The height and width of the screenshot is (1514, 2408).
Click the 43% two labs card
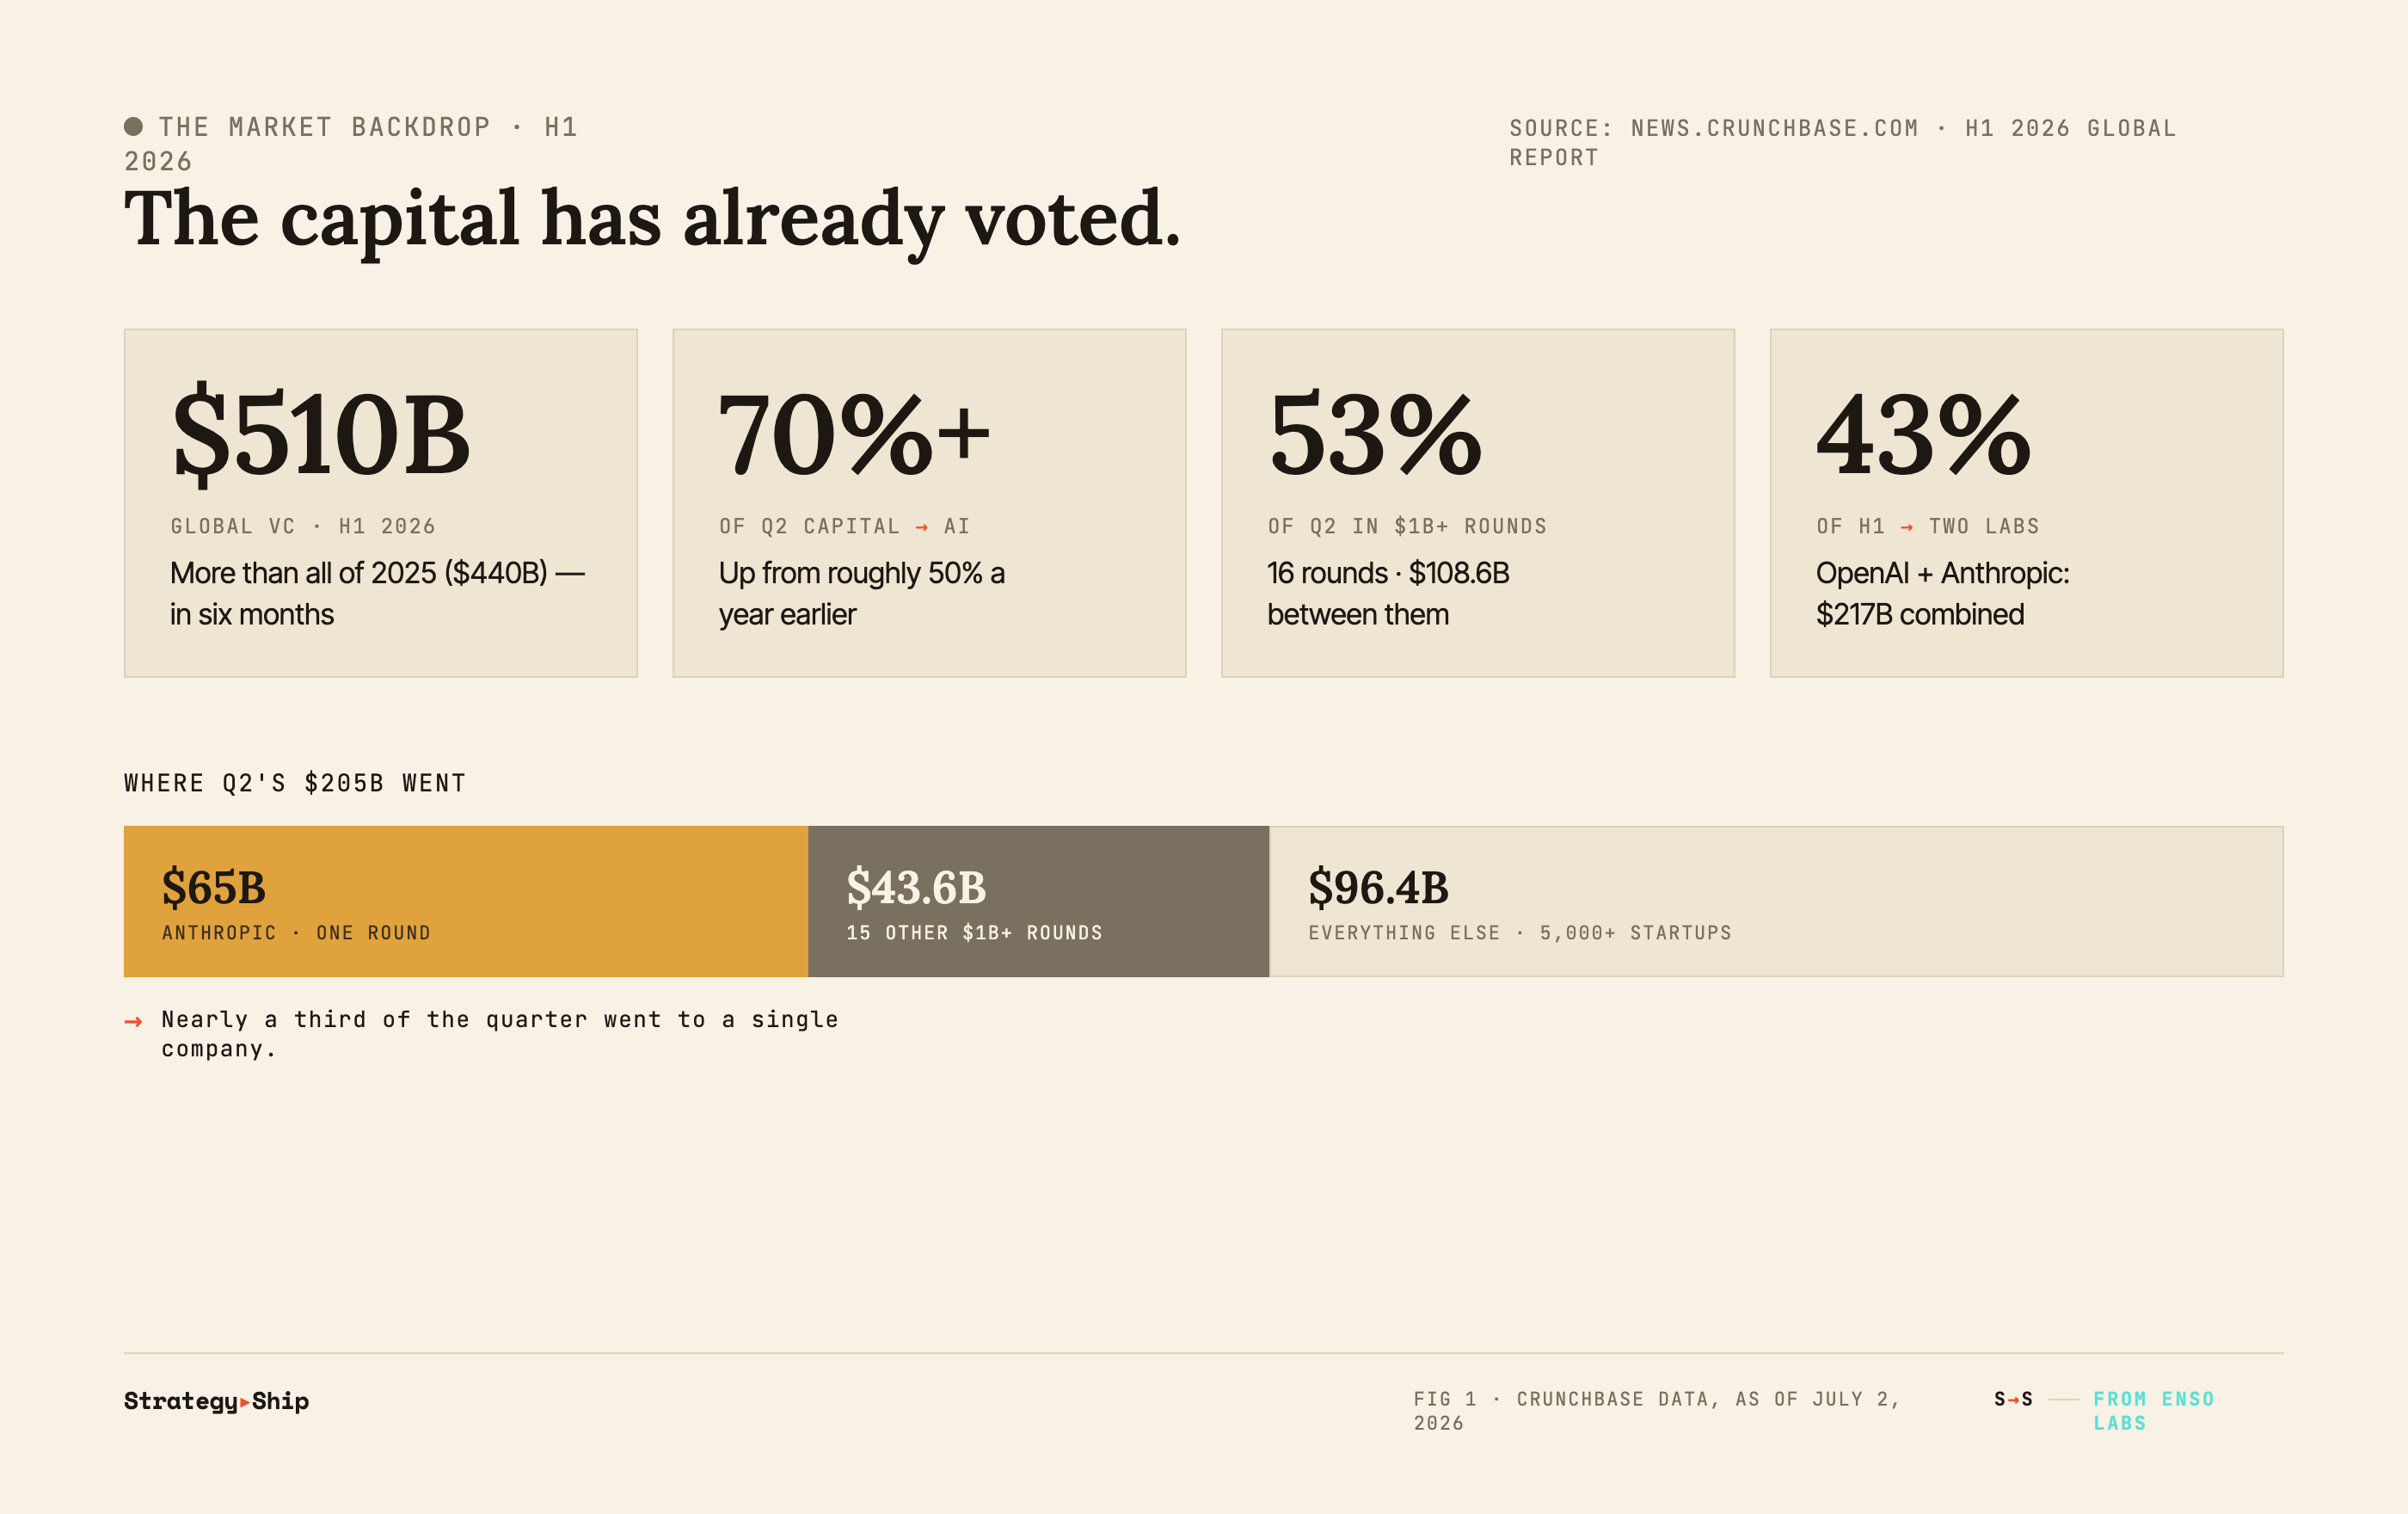tap(2027, 503)
